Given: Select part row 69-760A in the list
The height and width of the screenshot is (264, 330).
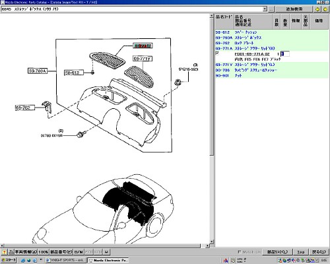Looking at the screenshot, I should tap(271, 38).
